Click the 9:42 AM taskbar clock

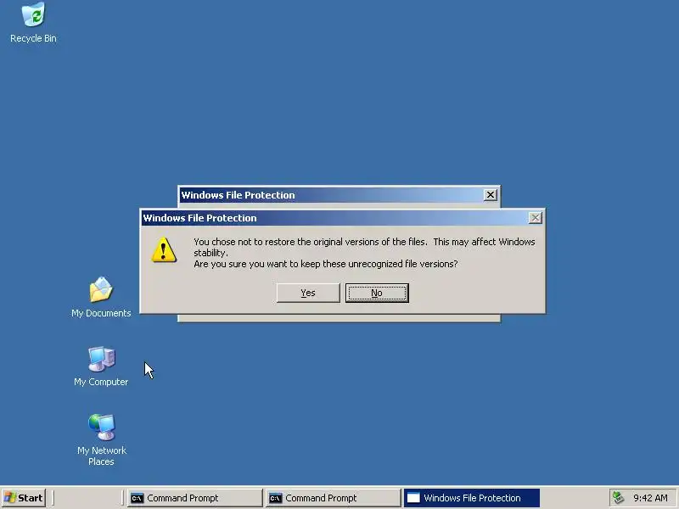[x=650, y=498]
